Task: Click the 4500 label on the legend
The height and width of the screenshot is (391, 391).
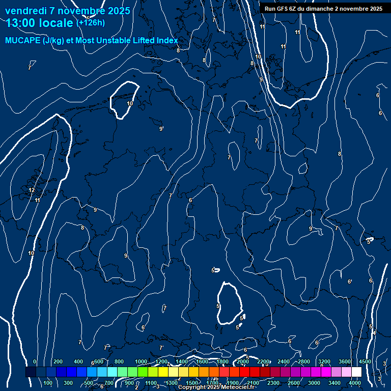Action: tap(365, 361)
